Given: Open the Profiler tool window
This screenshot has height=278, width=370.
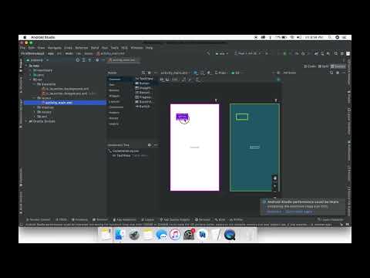Looking at the screenshot, I should pos(236,219).
